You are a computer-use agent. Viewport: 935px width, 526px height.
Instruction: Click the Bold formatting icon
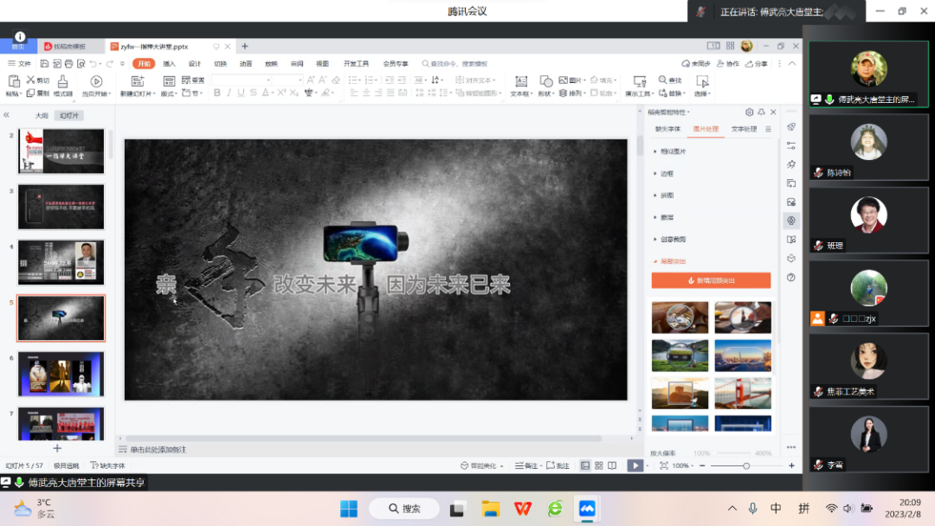point(217,93)
